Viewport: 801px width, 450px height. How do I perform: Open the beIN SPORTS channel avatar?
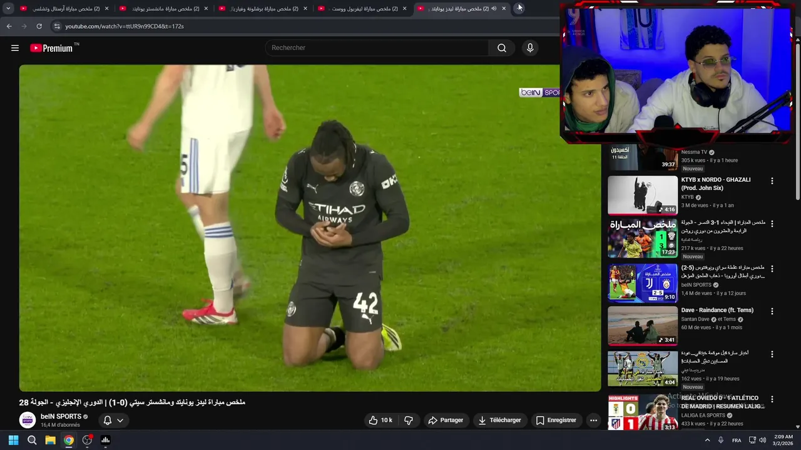[28, 420]
